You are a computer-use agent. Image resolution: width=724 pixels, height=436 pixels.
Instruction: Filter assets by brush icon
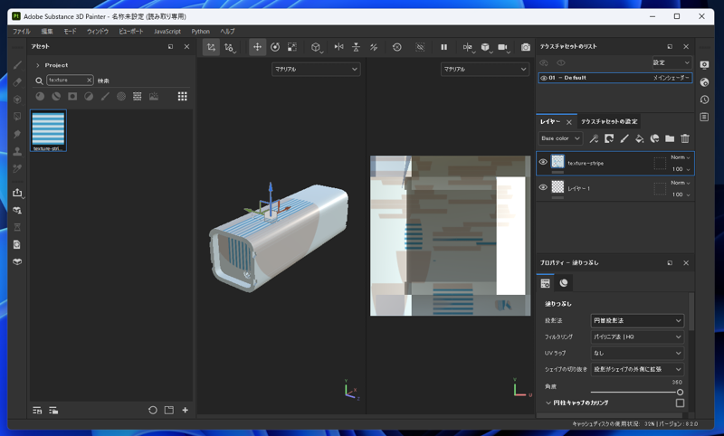[105, 96]
